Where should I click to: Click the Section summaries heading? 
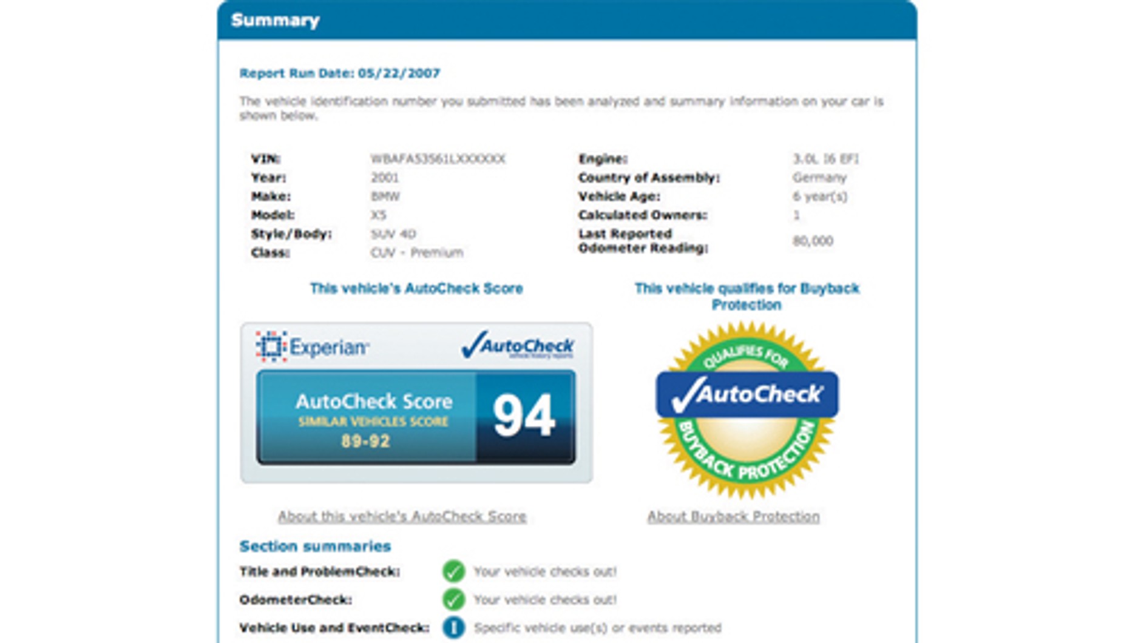coord(315,546)
